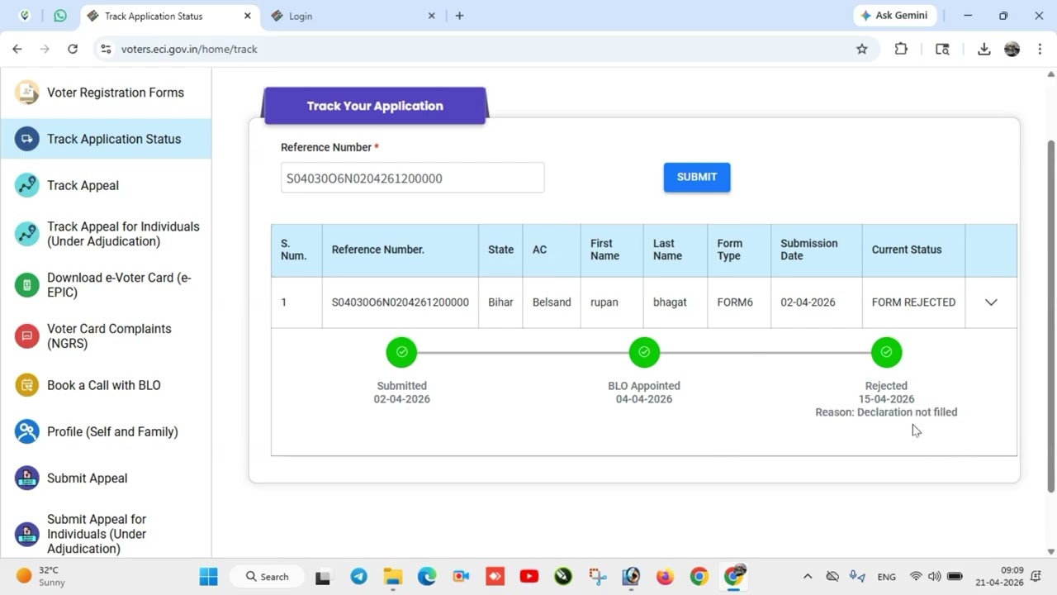
Task: Click the browser address bar URL
Action: click(189, 49)
